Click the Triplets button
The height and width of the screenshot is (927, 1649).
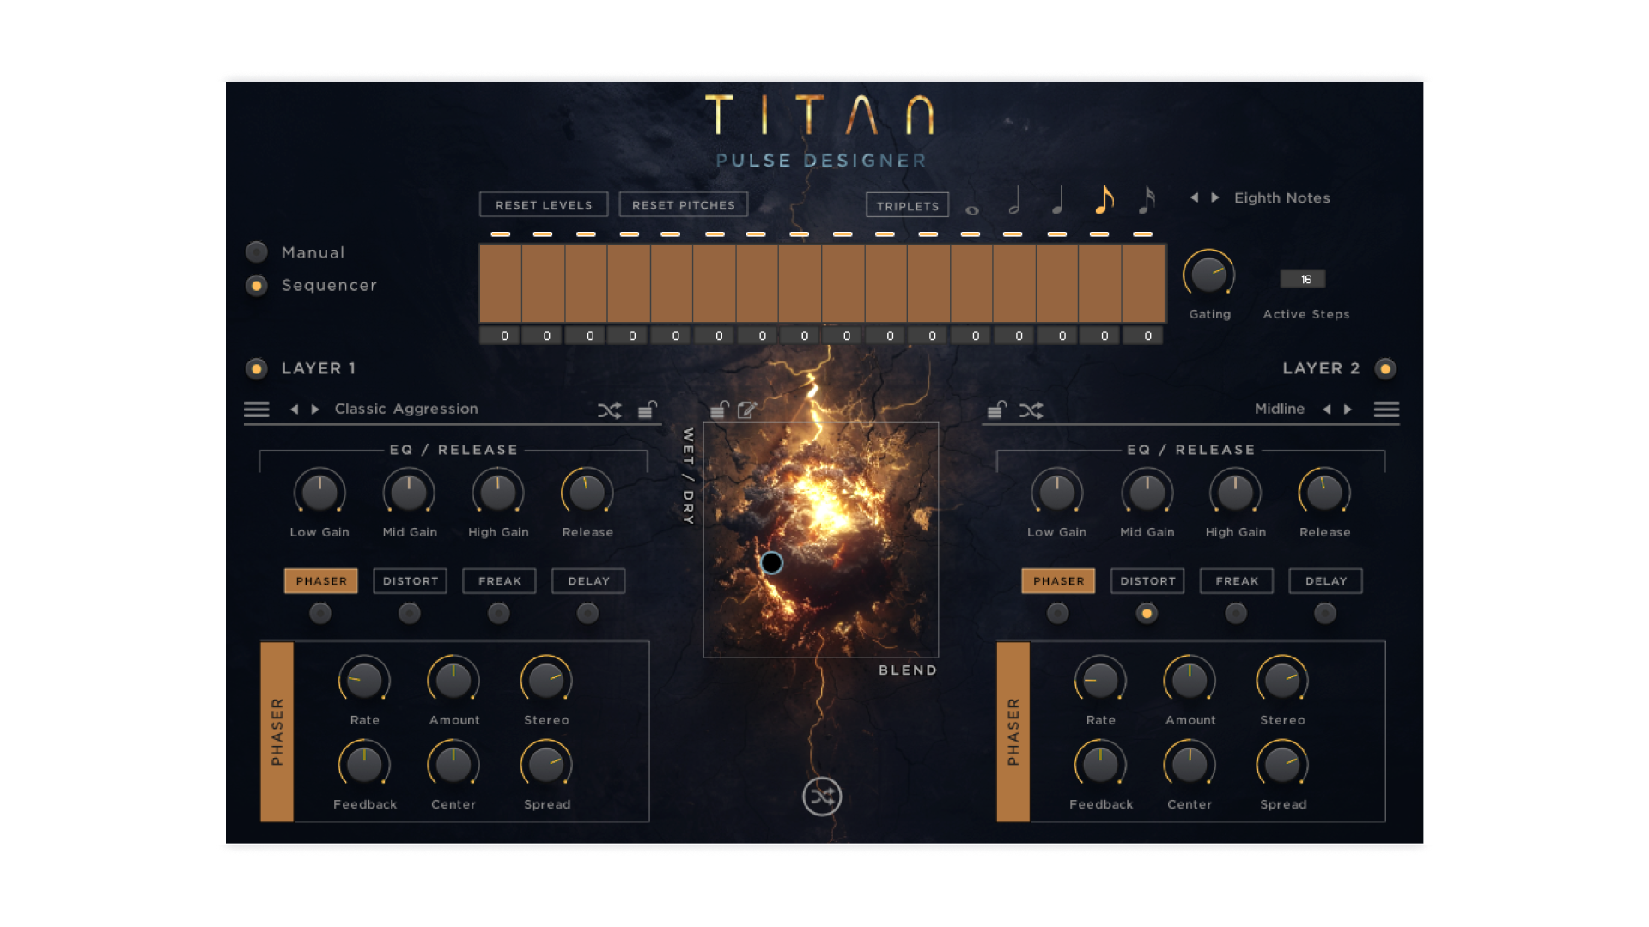tap(907, 205)
